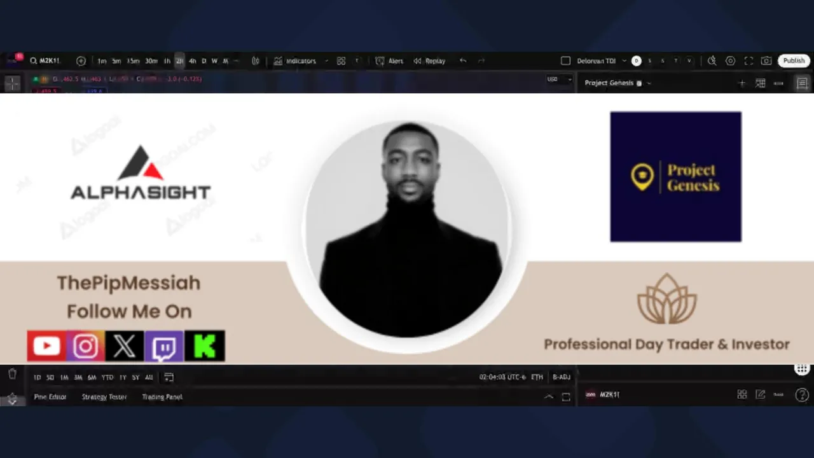Open the candlestick chart type selector
This screenshot has height=458, width=814.
click(256, 61)
